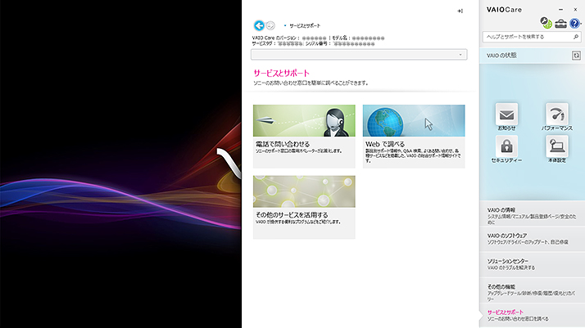Click the wrench and globe icon
The image size is (585, 328).
pyautogui.click(x=546, y=23)
